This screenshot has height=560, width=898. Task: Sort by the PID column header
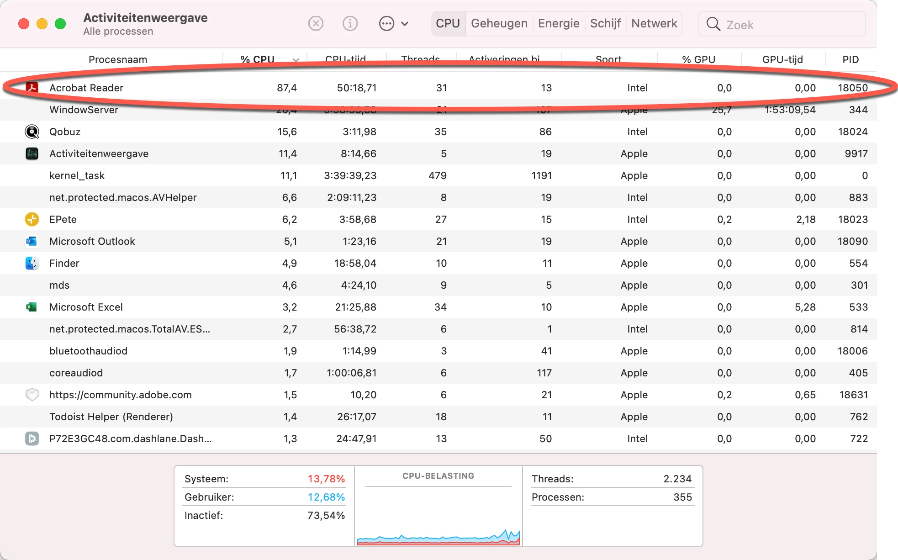click(x=850, y=59)
